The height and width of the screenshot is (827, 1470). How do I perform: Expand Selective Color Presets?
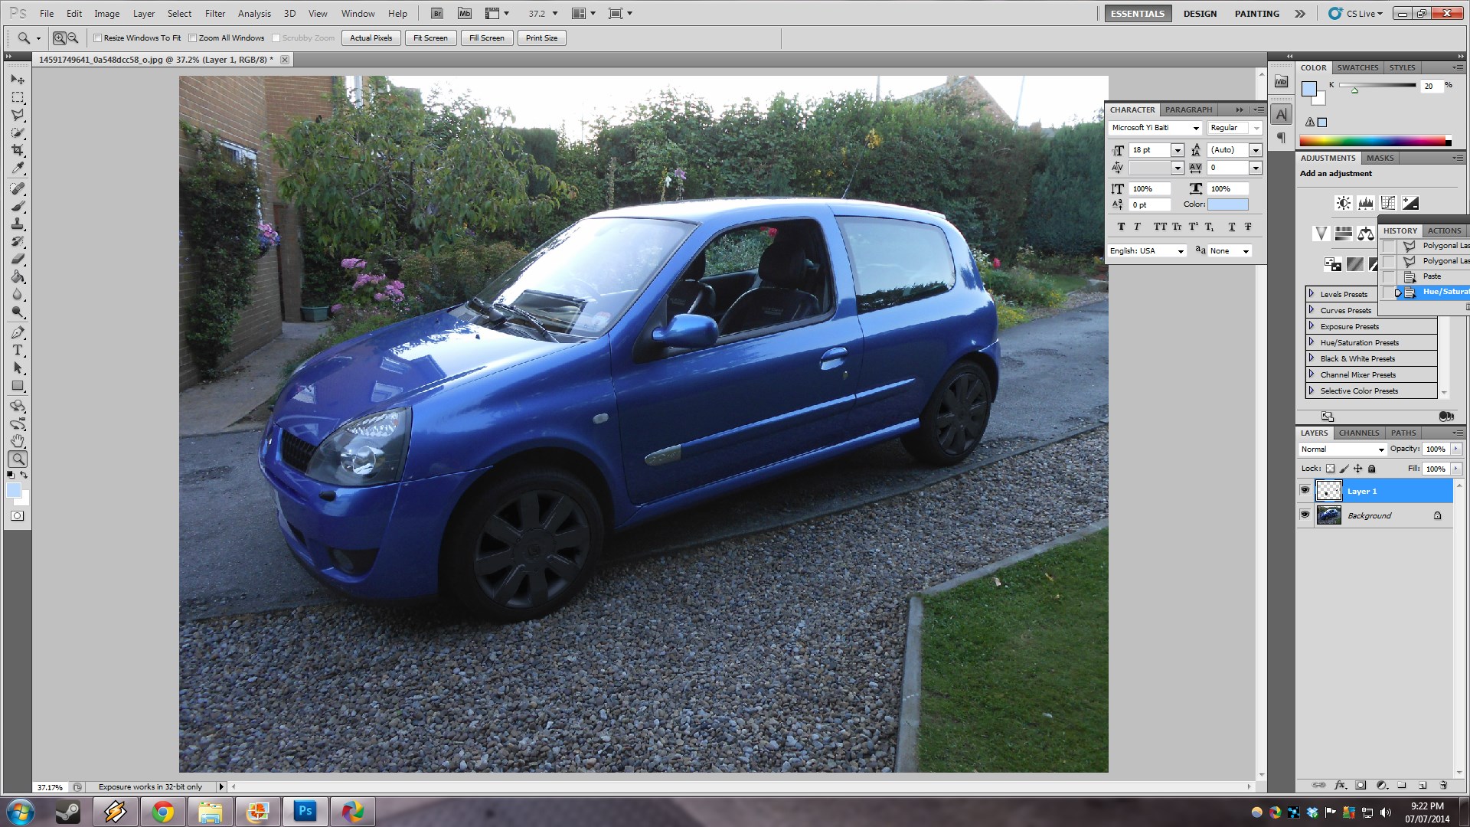(1312, 391)
